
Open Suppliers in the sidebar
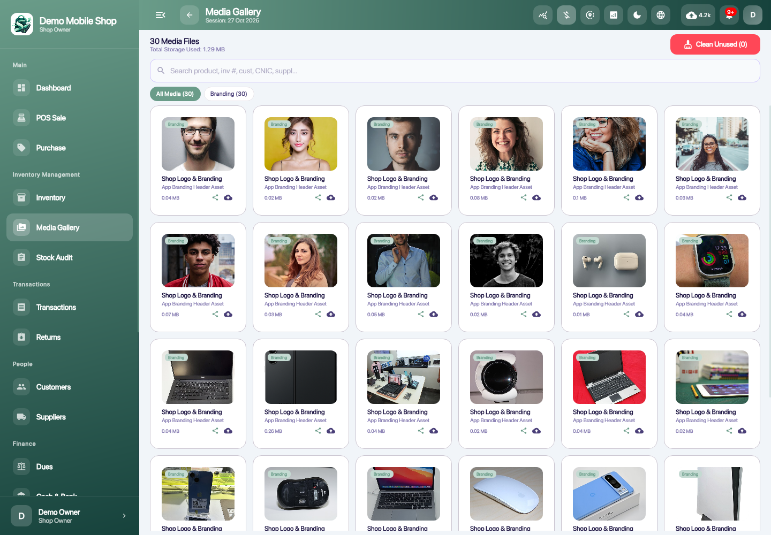70,417
